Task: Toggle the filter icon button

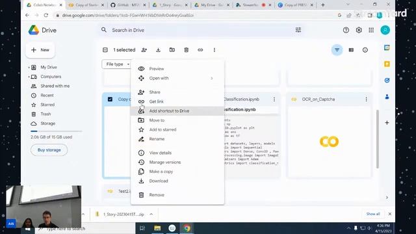Action: point(337,50)
